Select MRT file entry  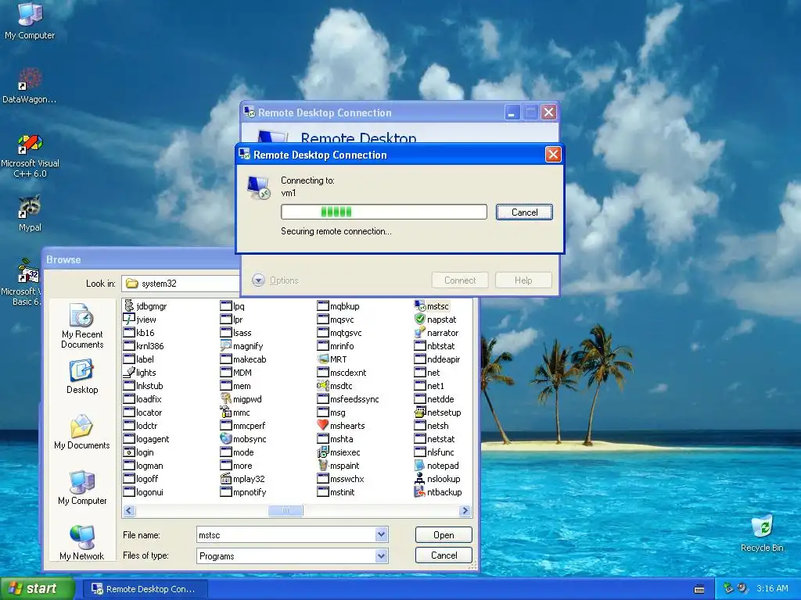[x=332, y=359]
